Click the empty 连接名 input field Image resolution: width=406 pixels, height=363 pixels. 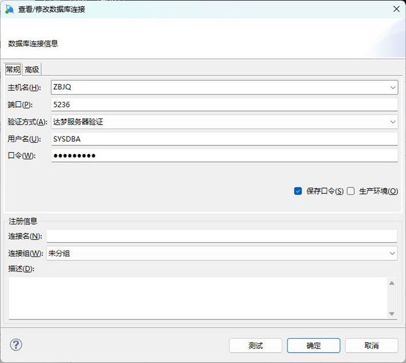(222, 236)
